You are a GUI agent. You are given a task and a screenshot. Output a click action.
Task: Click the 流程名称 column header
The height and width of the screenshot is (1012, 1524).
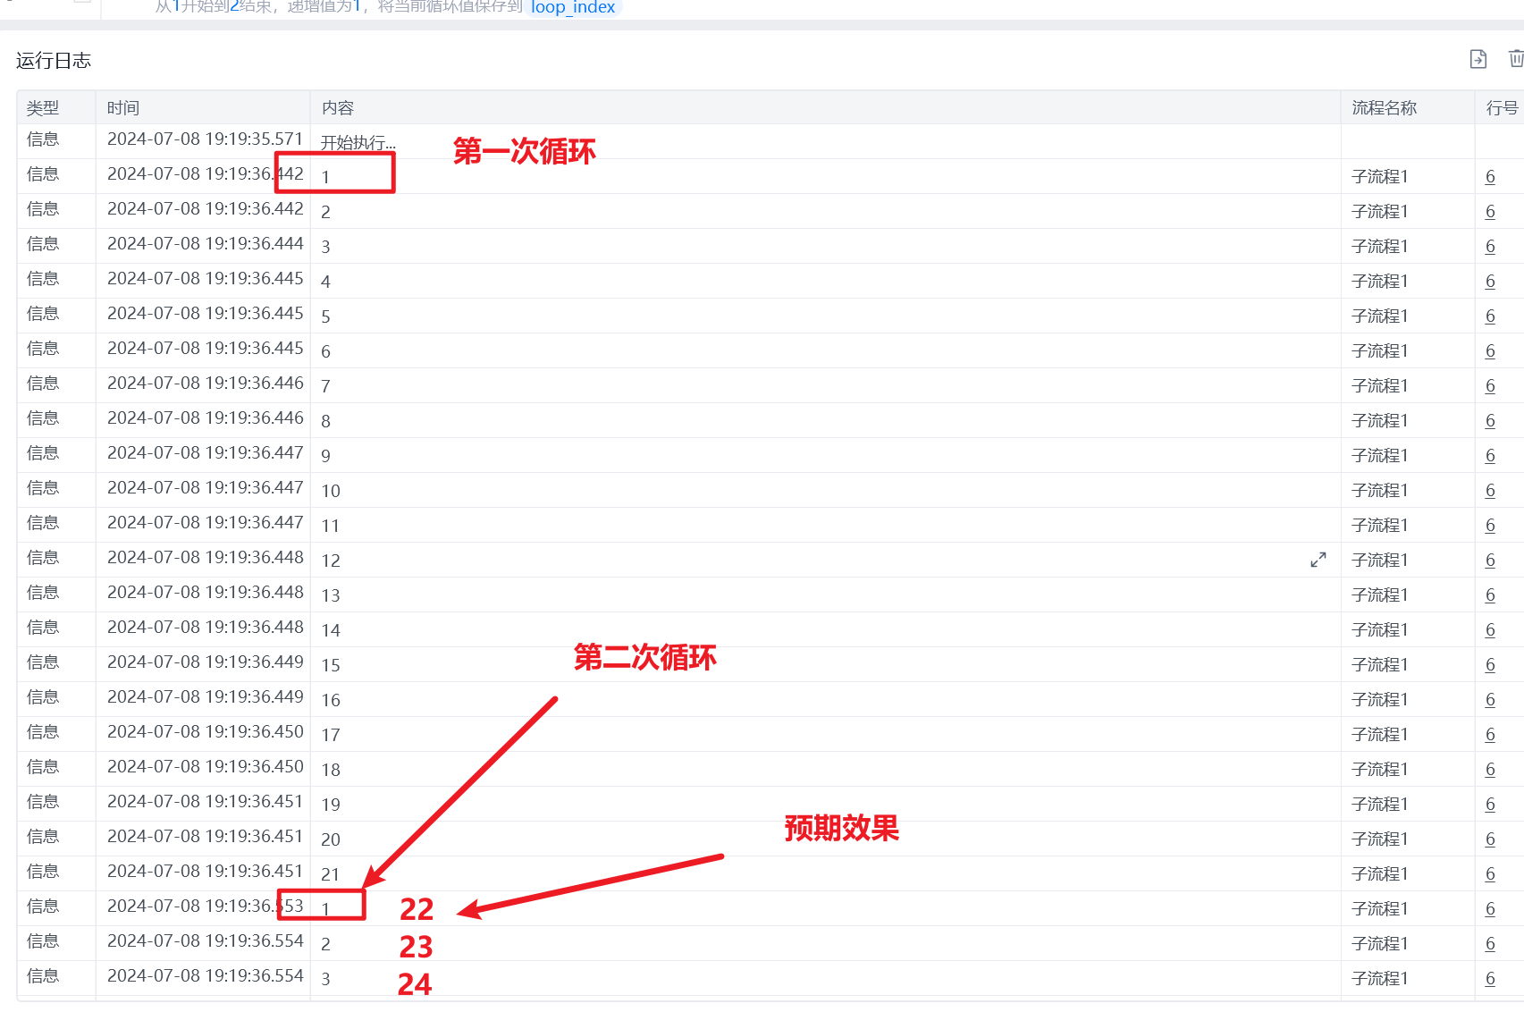(x=1384, y=108)
